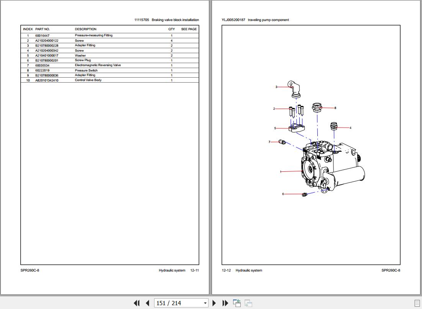The width and height of the screenshot is (422, 309).
Task: Go to the previous page
Action: (x=148, y=303)
